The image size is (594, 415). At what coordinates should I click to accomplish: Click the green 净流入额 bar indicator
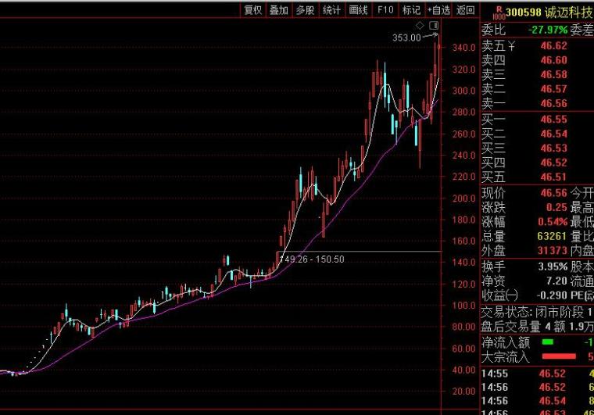548,342
